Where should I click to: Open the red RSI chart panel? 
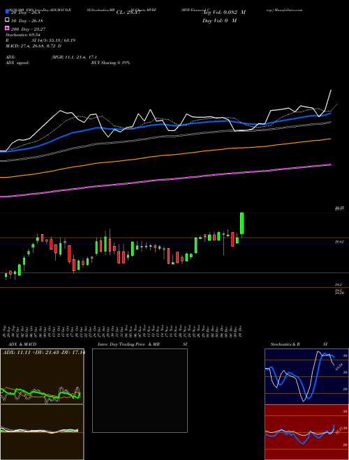tap(306, 432)
